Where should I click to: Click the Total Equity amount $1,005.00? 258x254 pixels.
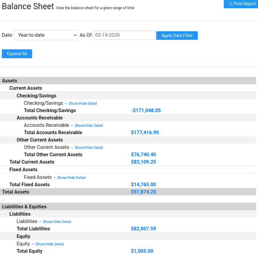click(x=142, y=251)
